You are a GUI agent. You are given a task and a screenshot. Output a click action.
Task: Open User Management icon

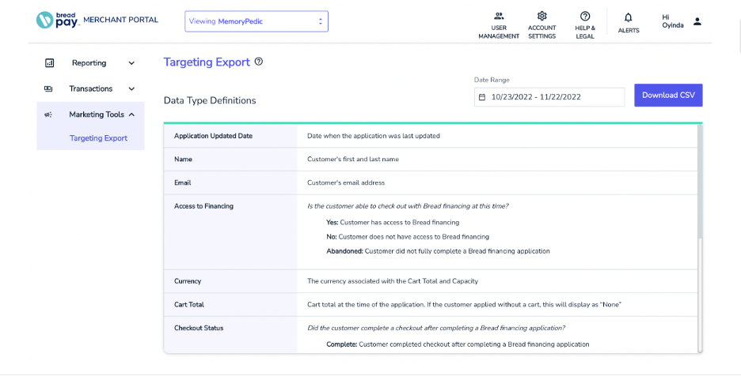click(499, 16)
